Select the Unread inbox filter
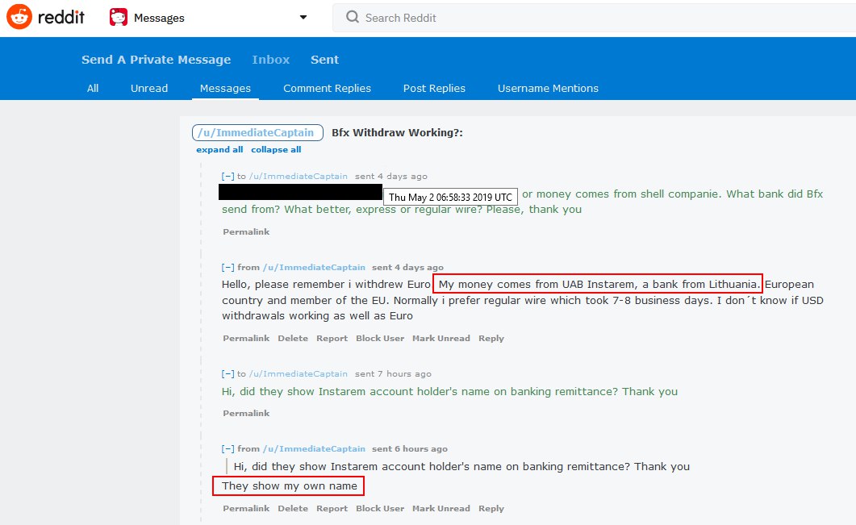This screenshot has height=525, width=856. (x=149, y=89)
